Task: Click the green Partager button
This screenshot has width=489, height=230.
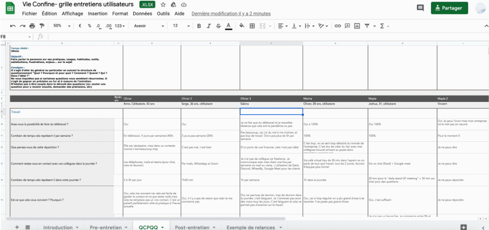Action: pos(449,8)
